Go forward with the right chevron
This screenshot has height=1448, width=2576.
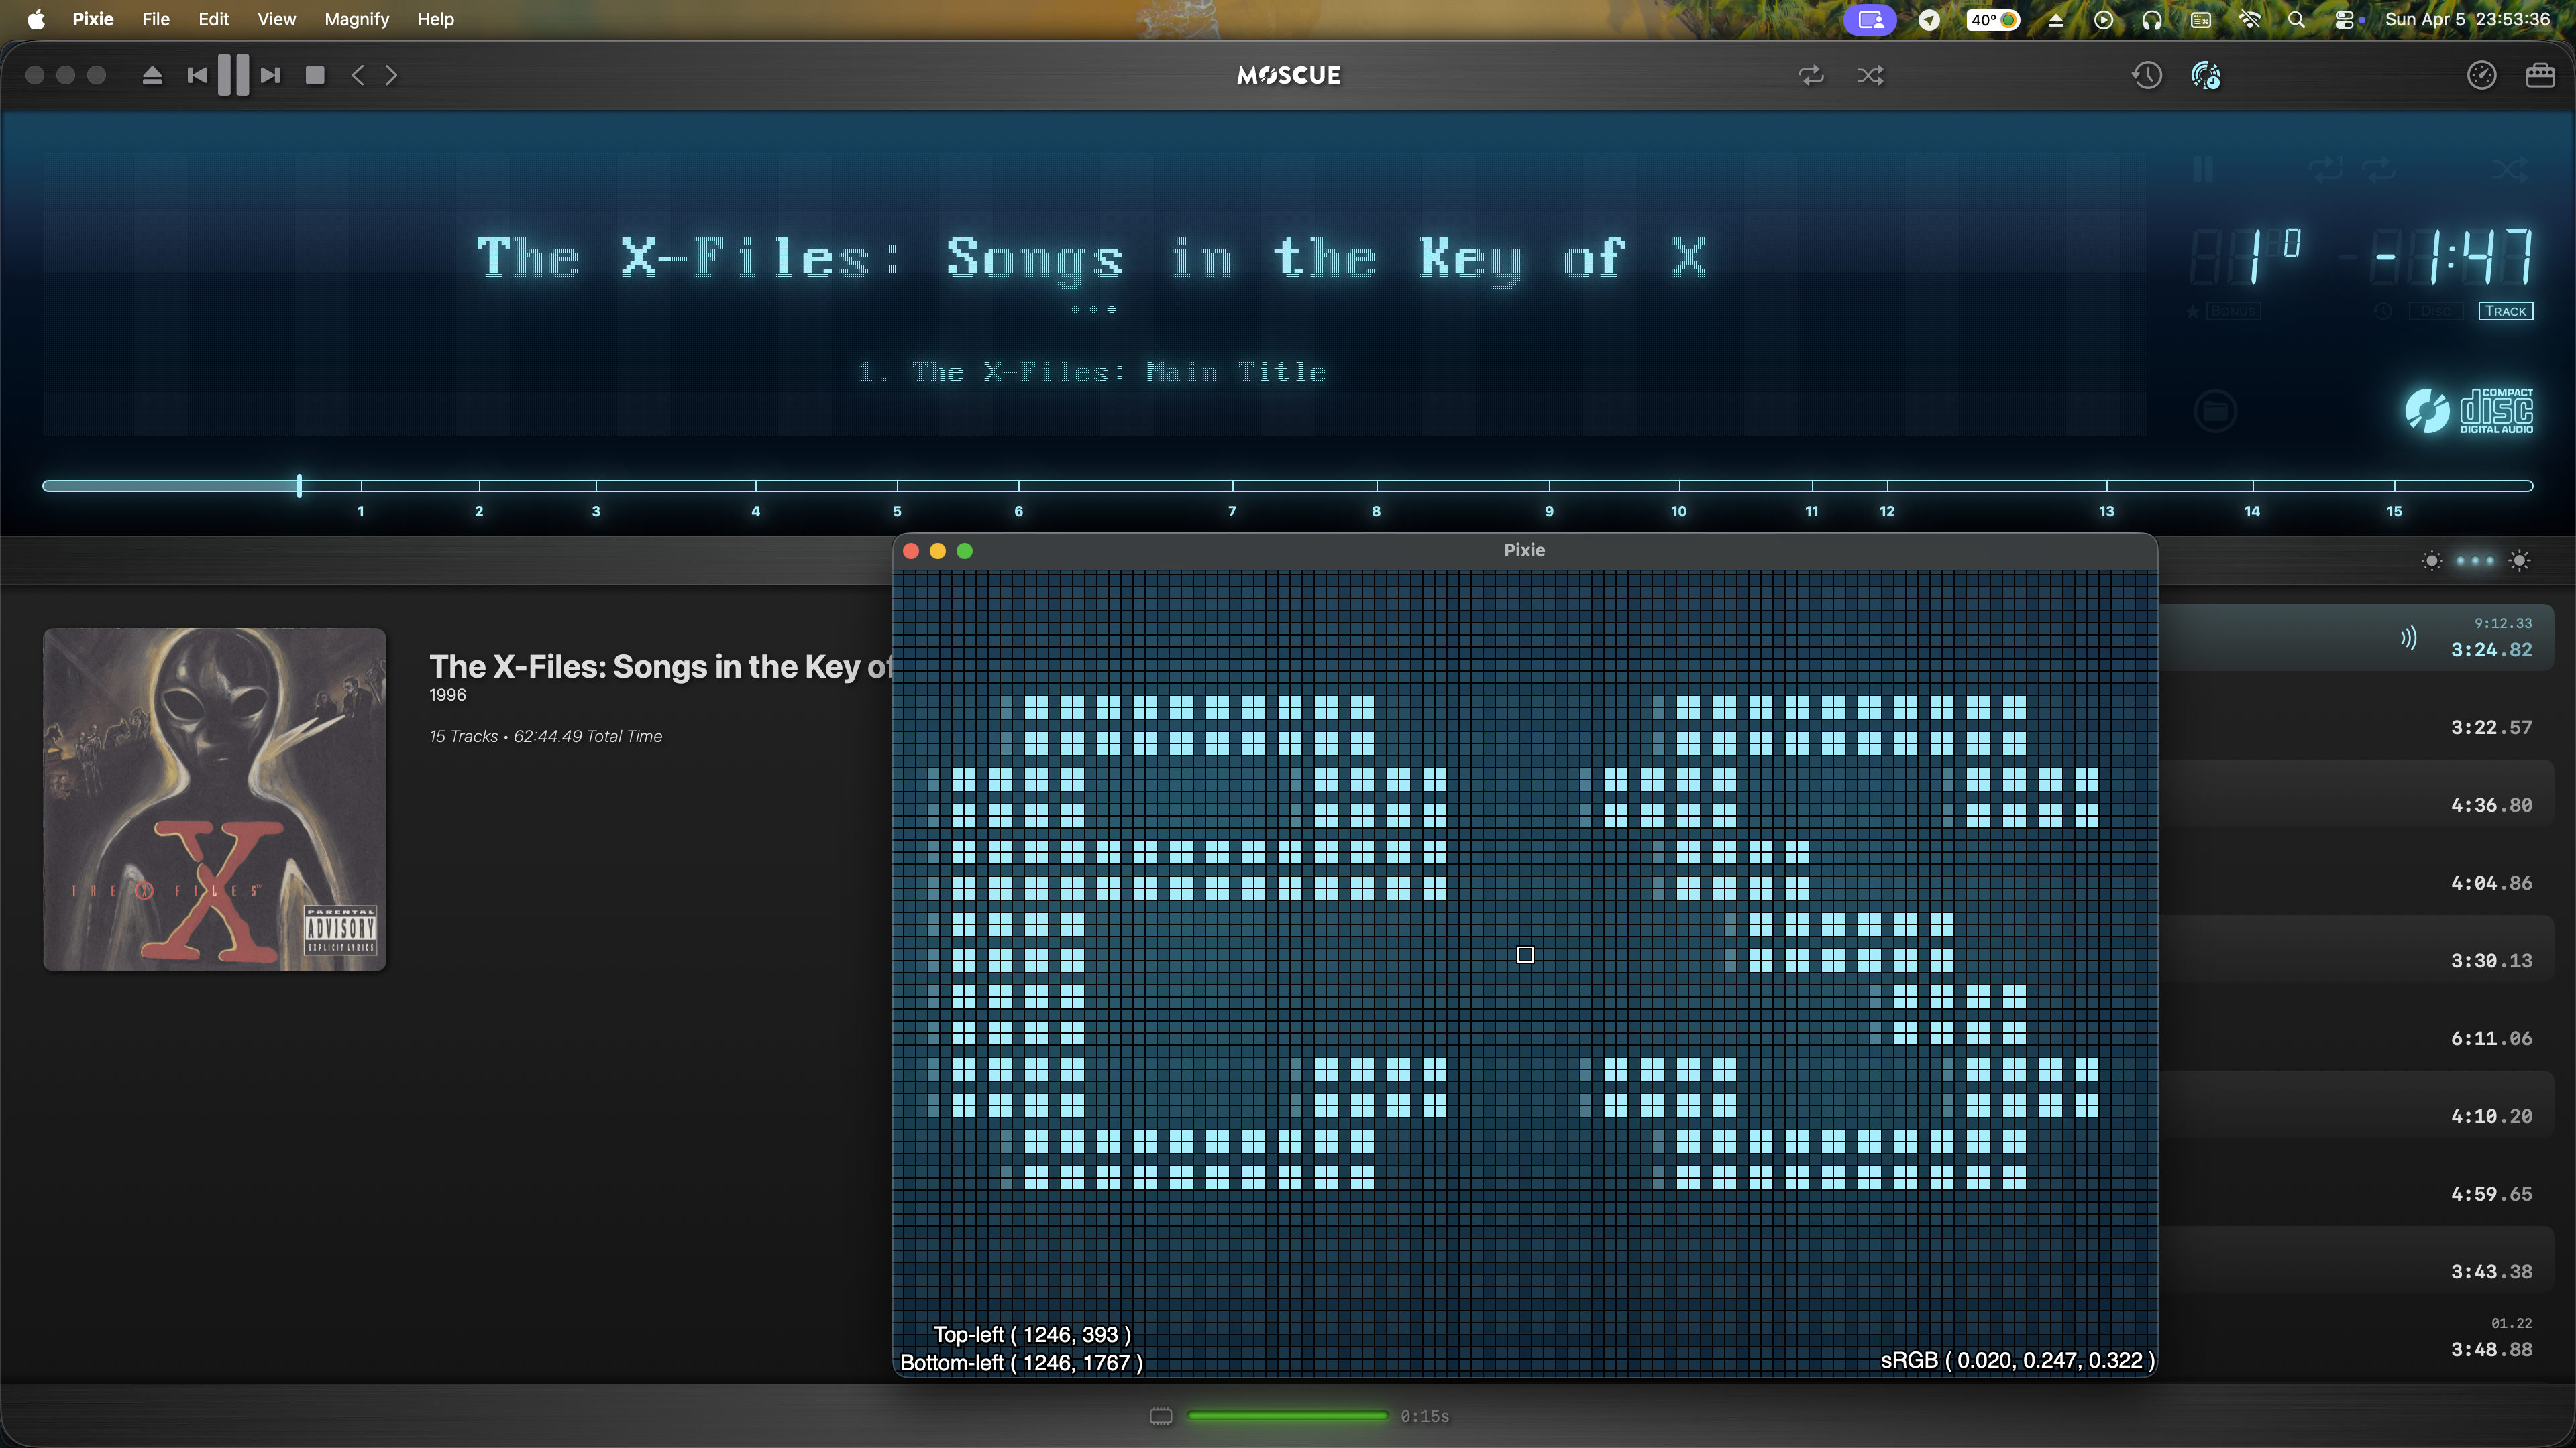tap(392, 76)
